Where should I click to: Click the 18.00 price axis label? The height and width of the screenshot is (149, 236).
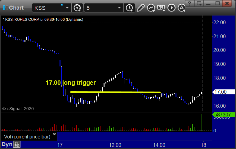pos(220,78)
